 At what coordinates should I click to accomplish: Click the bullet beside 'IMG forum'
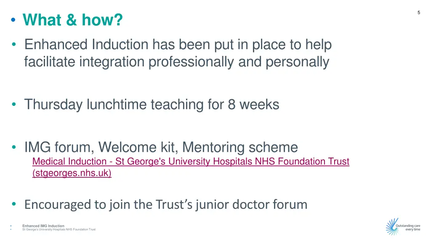pos(14,147)
